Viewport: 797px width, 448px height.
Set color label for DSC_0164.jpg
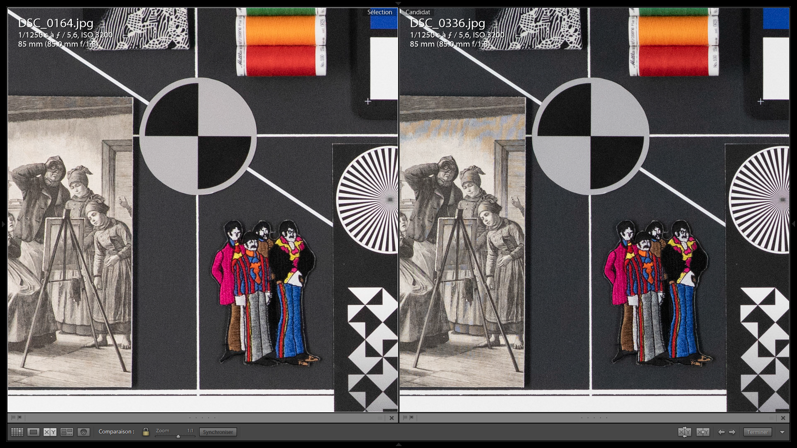[380, 418]
